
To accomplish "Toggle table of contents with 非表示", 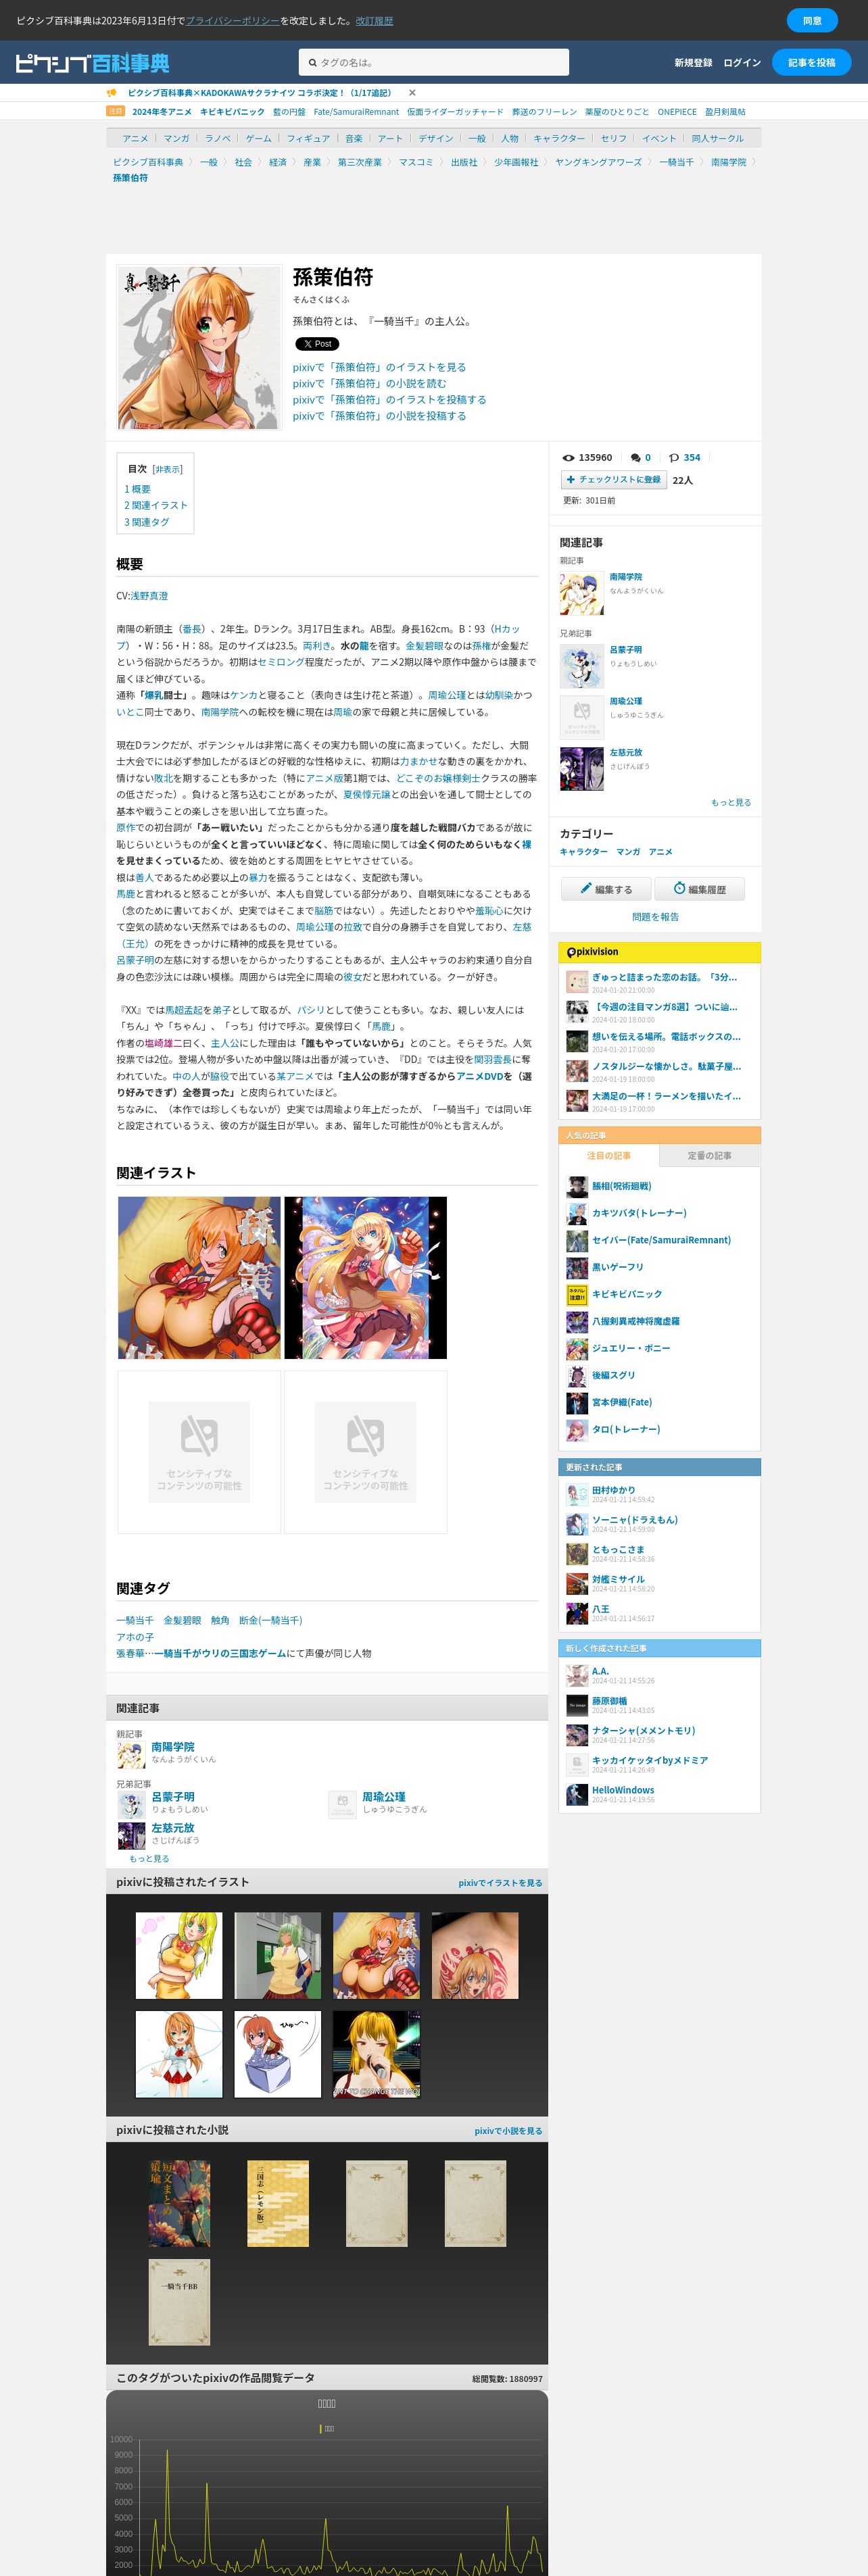I will (167, 469).
